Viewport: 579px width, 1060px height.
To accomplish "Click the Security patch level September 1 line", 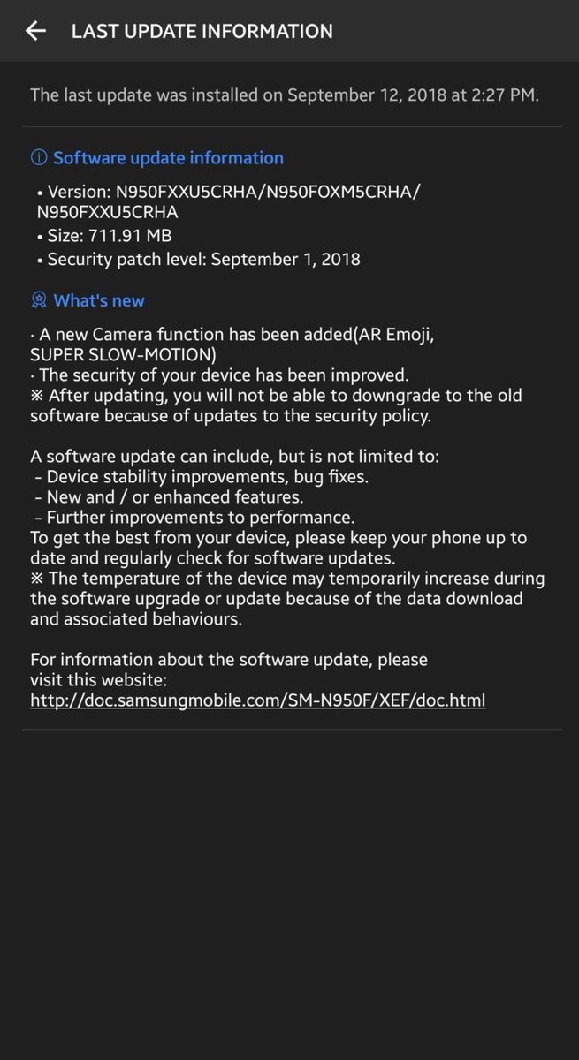I will coord(199,260).
